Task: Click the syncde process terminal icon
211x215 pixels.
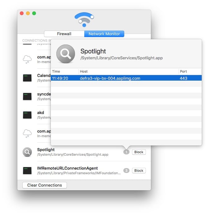Action: tap(27, 96)
